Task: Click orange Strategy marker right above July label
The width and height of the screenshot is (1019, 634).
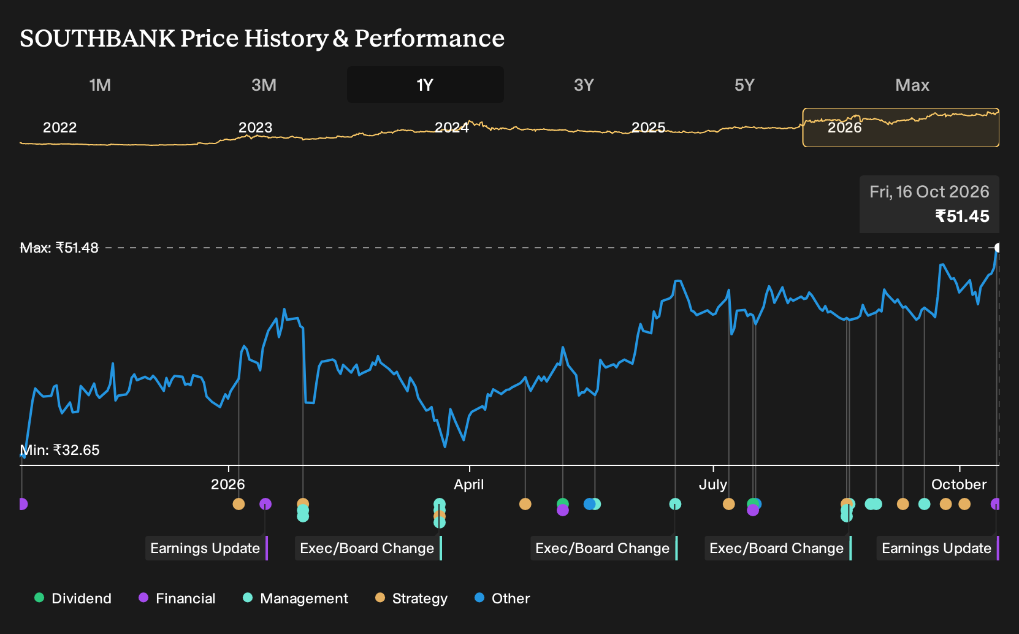Action: (728, 504)
